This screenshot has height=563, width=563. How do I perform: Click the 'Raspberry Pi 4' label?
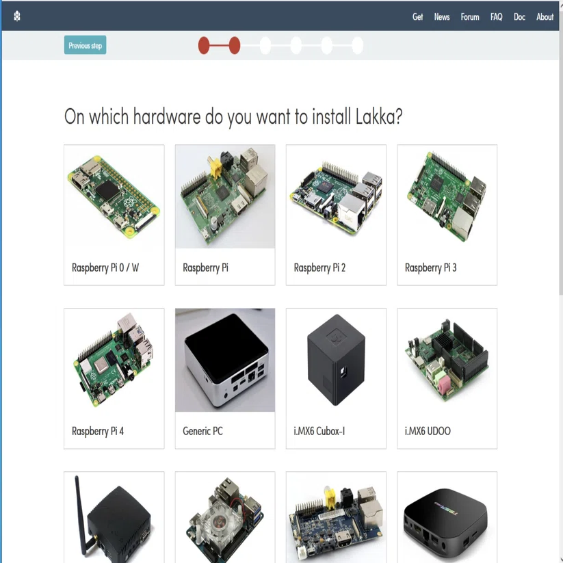coord(98,431)
